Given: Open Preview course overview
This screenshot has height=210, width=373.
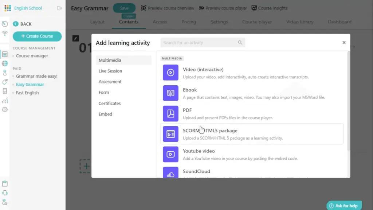Looking at the screenshot, I should click(167, 8).
